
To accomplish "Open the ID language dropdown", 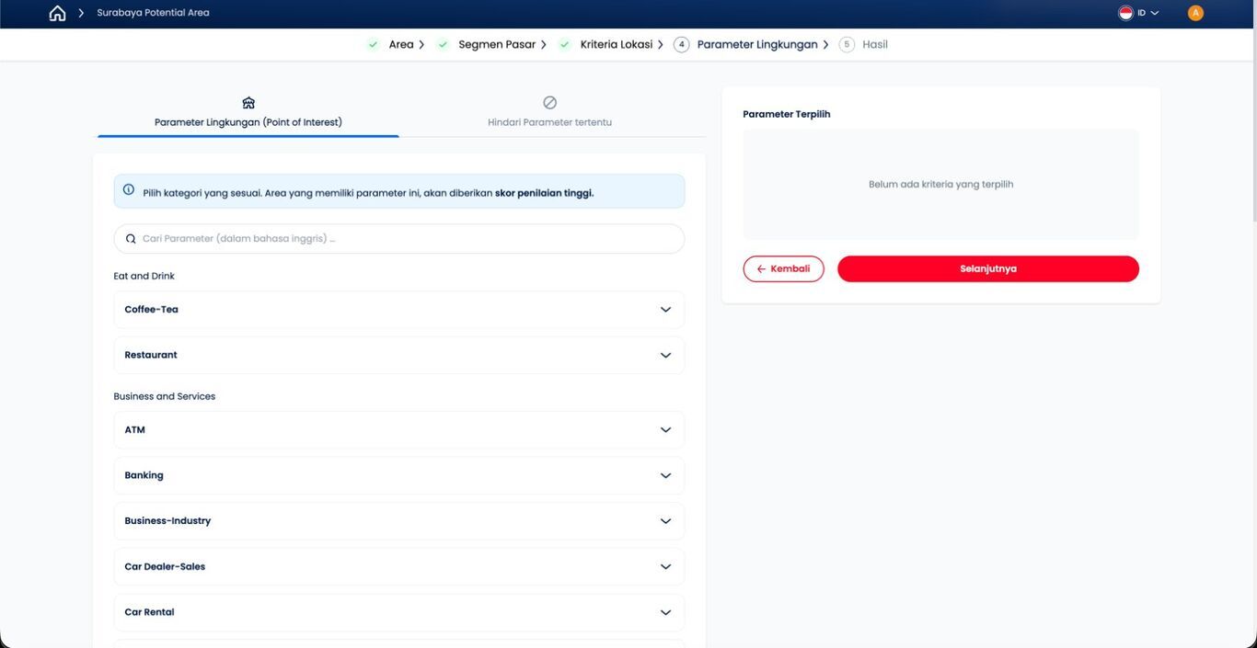I will [1147, 13].
